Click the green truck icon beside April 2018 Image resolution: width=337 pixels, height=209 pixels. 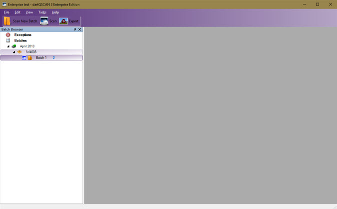pyautogui.click(x=14, y=46)
